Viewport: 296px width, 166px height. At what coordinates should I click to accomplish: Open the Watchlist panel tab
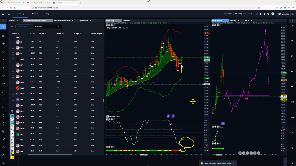pyautogui.click(x=12, y=21)
